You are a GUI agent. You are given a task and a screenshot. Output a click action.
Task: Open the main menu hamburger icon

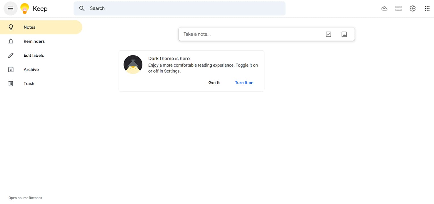[x=10, y=8]
